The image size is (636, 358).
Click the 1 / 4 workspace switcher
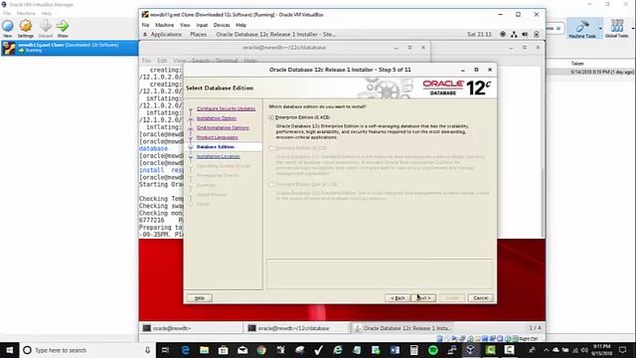pos(535,327)
